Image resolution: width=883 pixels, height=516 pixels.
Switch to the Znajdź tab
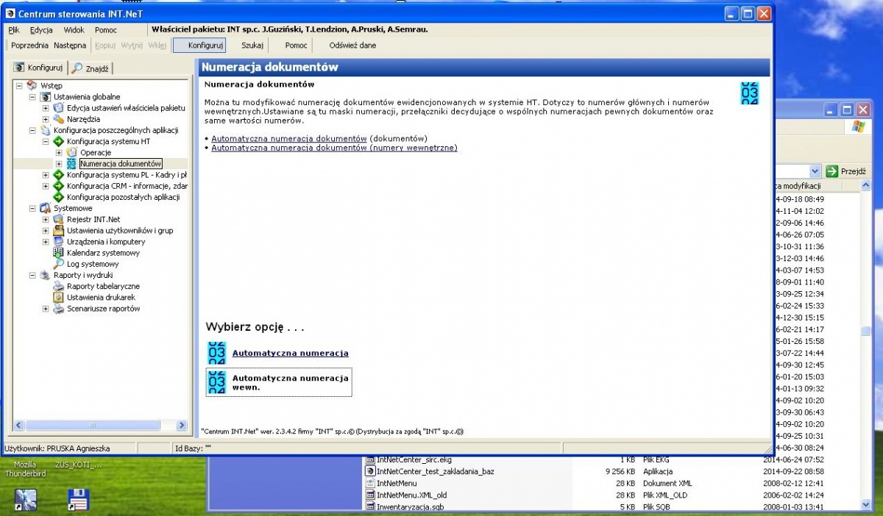click(90, 68)
